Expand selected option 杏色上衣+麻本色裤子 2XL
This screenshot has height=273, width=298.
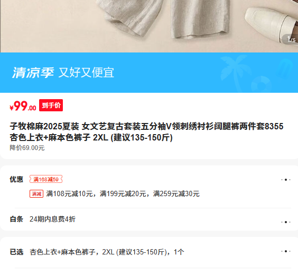(x=107, y=252)
